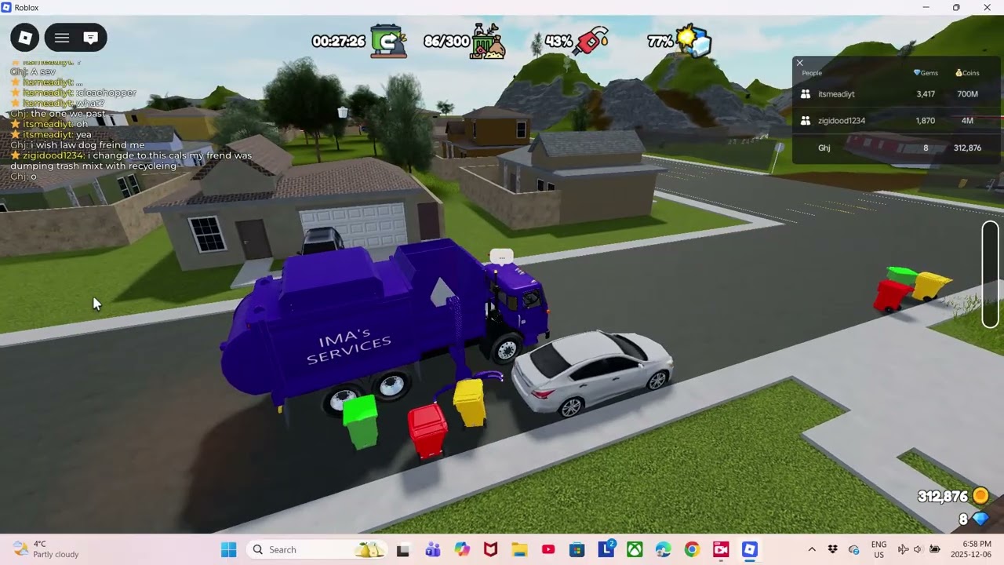Click the 77% cleanliness text
Screen dimensions: 1004x565
660,42
